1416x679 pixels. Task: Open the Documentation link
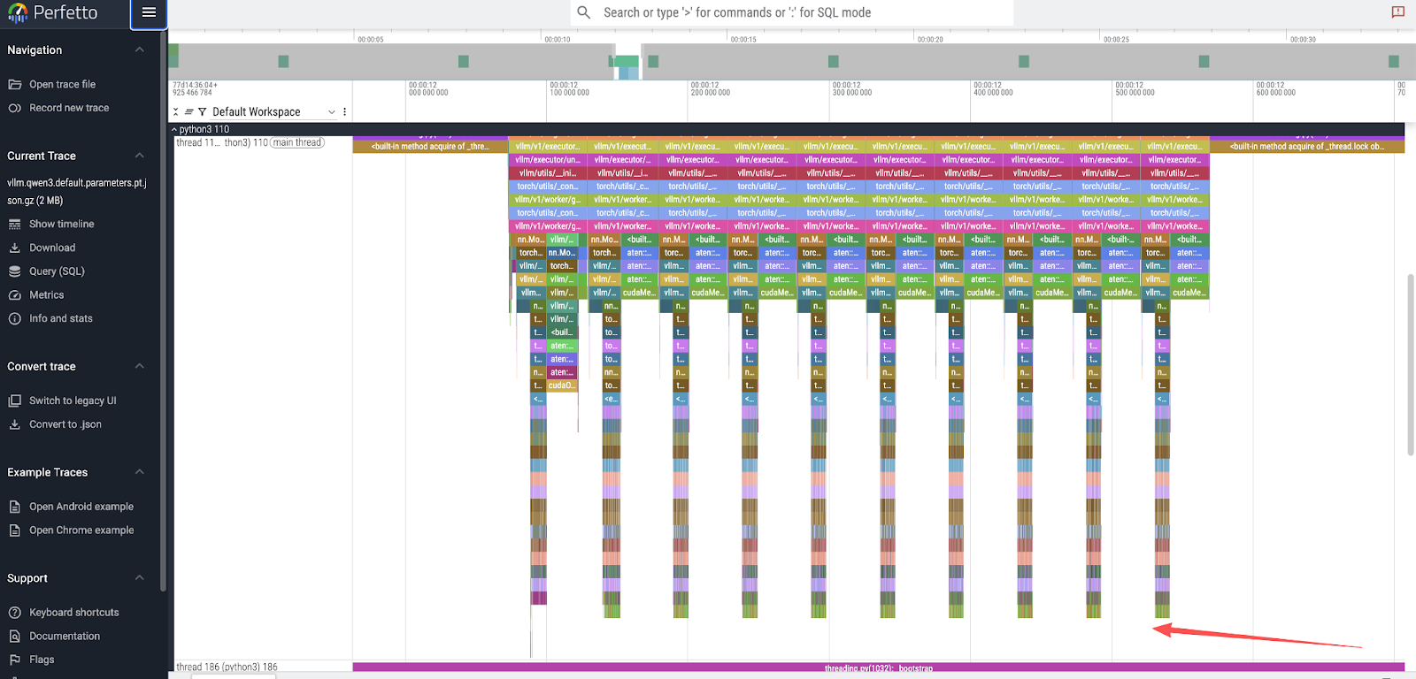point(64,637)
